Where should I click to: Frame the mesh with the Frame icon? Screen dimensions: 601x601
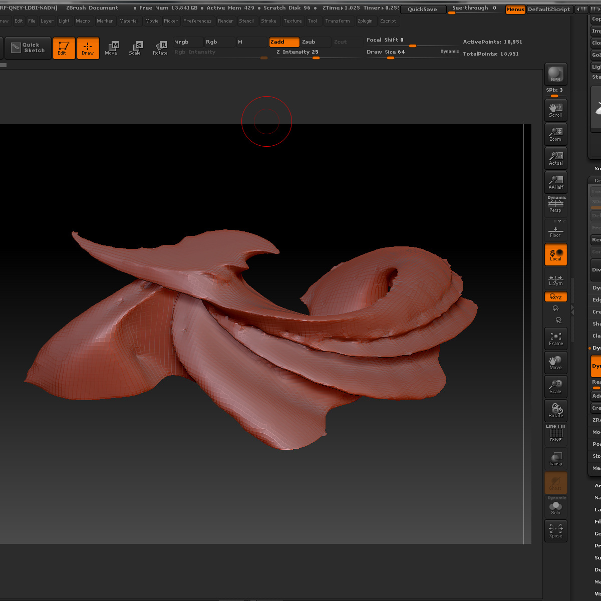coord(555,338)
